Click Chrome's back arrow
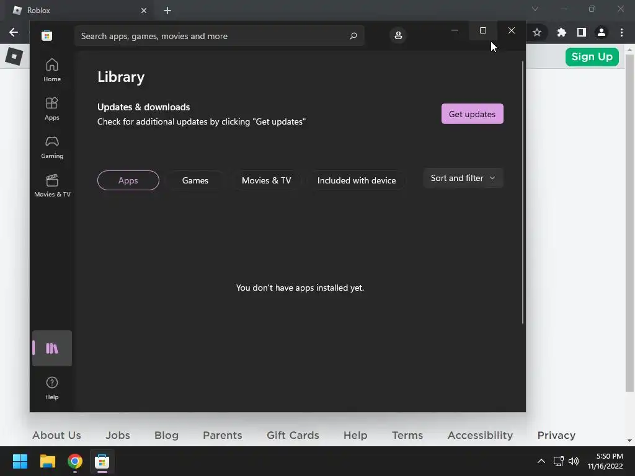The height and width of the screenshot is (476, 635). click(x=14, y=32)
